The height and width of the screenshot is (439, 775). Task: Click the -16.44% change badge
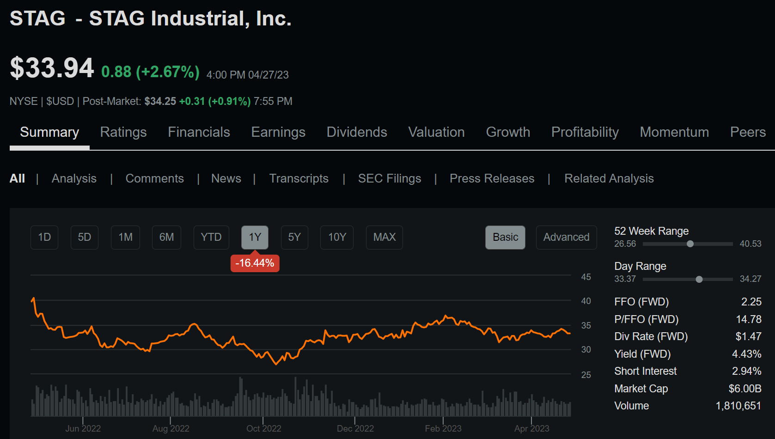coord(255,263)
